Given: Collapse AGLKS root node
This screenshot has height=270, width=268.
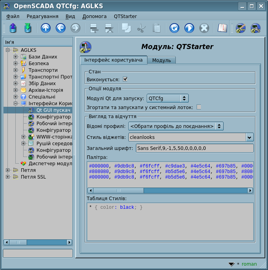Looking at the screenshot, I should pos(7,50).
